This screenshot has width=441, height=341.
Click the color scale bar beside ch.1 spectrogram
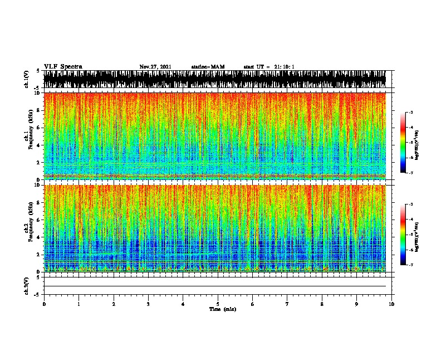[403, 143]
